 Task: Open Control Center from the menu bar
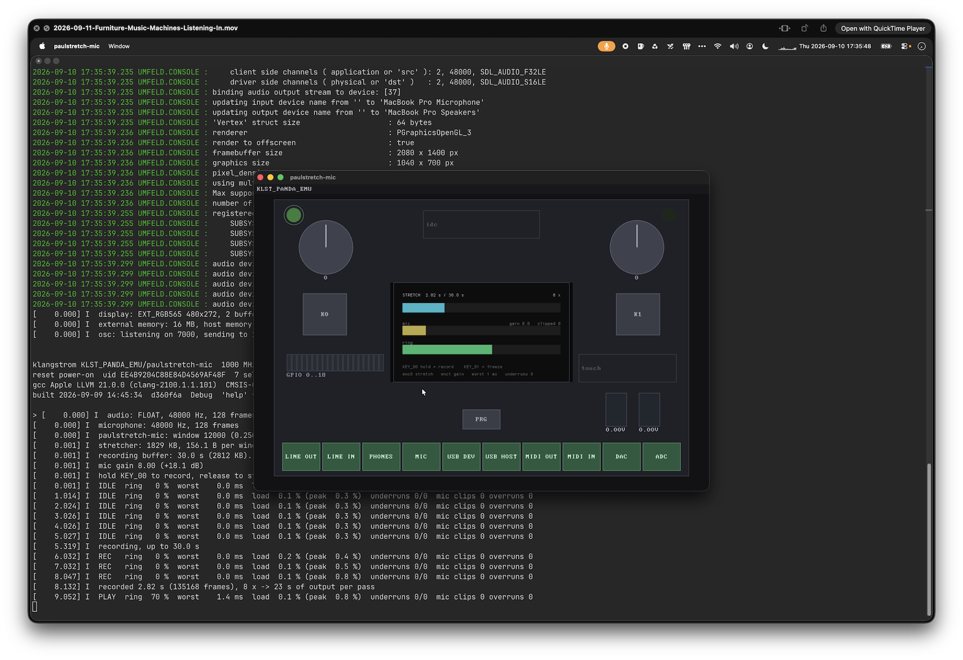click(x=906, y=46)
